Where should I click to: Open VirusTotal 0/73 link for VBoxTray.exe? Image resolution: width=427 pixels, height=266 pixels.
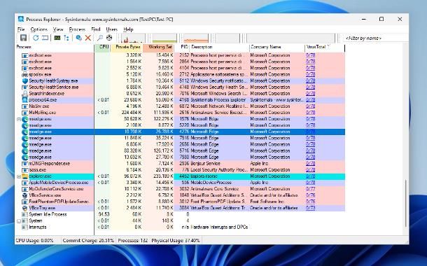(x=310, y=208)
